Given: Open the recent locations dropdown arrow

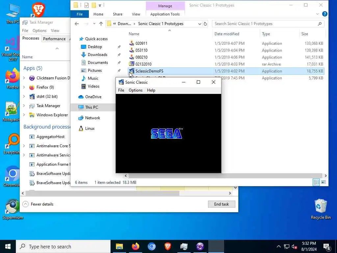Looking at the screenshot, I should coord(94,24).
